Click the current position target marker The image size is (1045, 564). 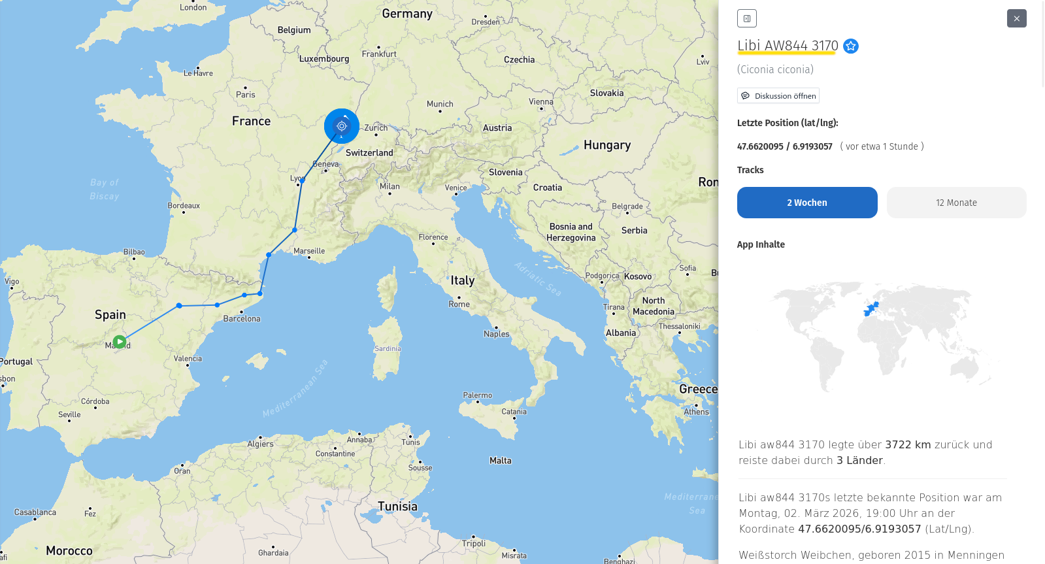[x=341, y=126]
